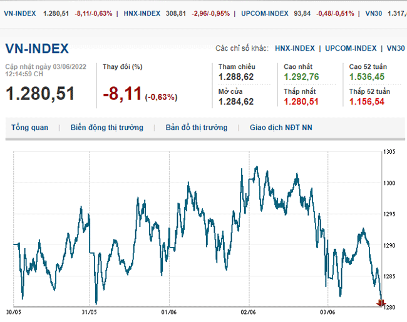Switch to Biến động thị trường tab

(x=106, y=128)
